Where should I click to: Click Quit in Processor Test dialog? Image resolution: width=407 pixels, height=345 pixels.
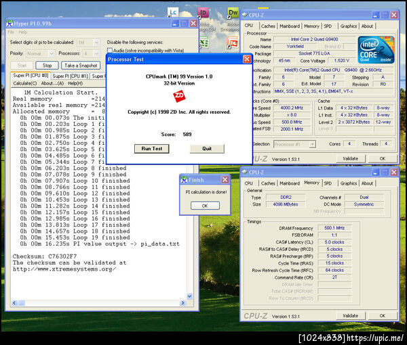click(207, 149)
